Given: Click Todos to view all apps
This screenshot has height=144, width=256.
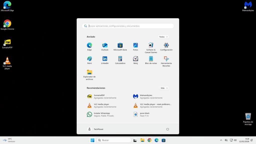Looking at the screenshot, I should click(x=163, y=36).
